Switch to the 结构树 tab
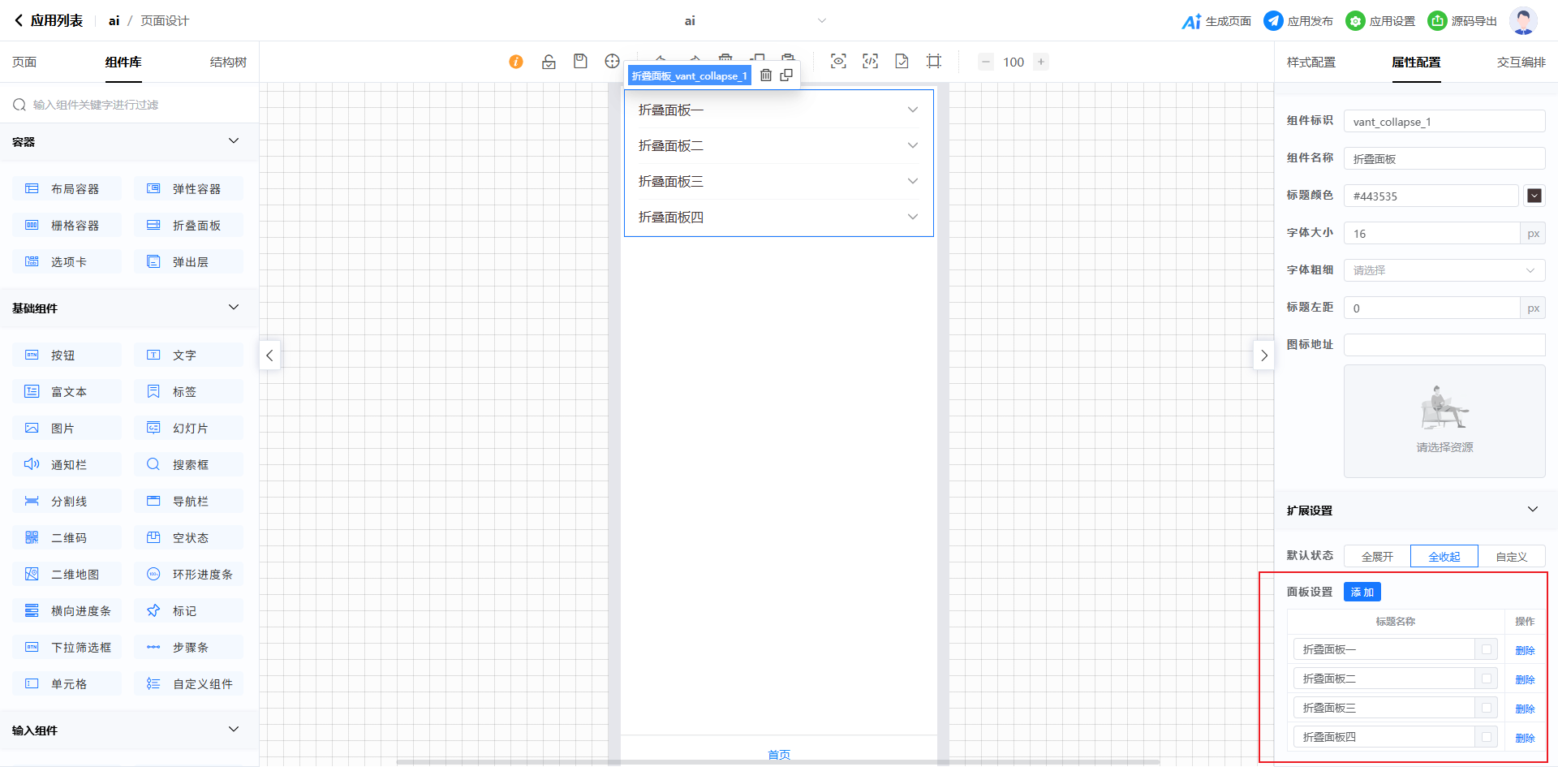Screen dimensions: 1558x767 [x=228, y=62]
